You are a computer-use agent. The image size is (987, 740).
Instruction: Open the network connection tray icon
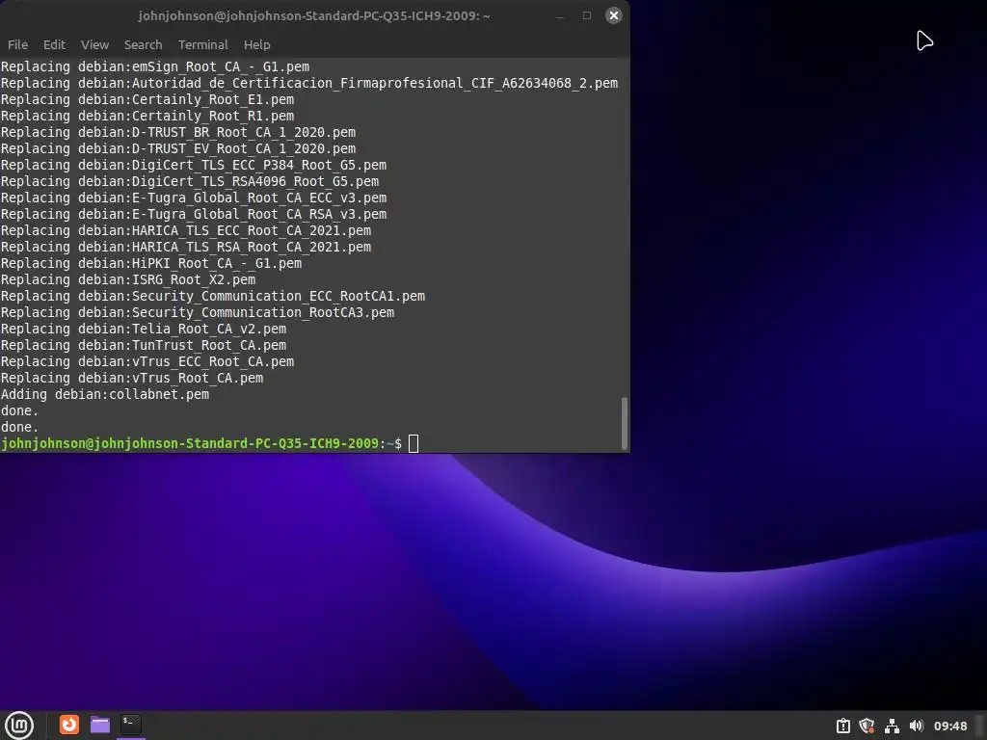point(892,726)
